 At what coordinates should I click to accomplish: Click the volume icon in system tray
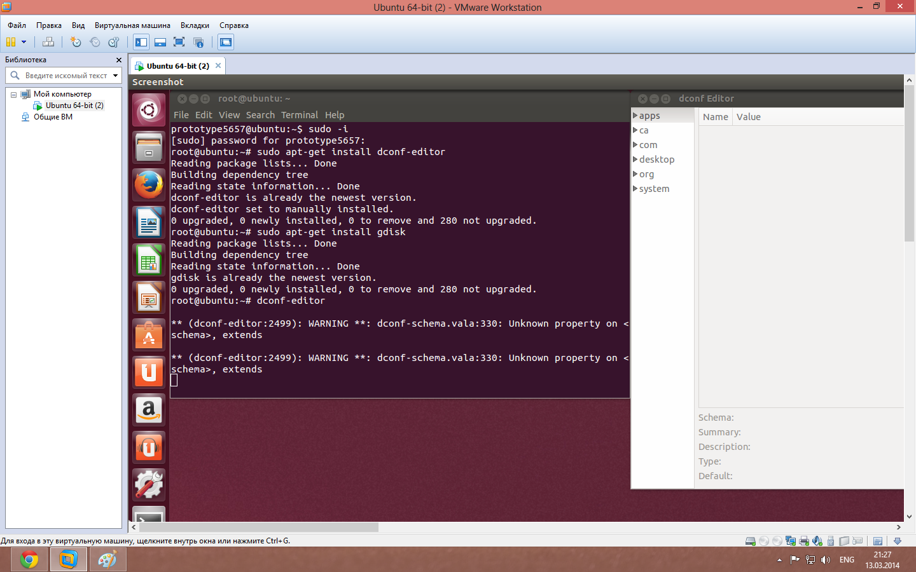tap(826, 560)
